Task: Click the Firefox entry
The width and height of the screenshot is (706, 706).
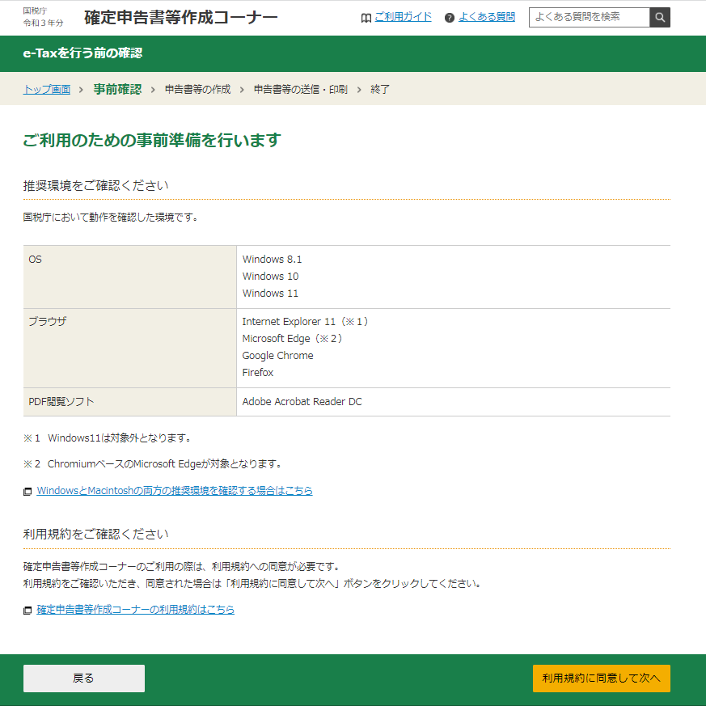Action: 257,372
